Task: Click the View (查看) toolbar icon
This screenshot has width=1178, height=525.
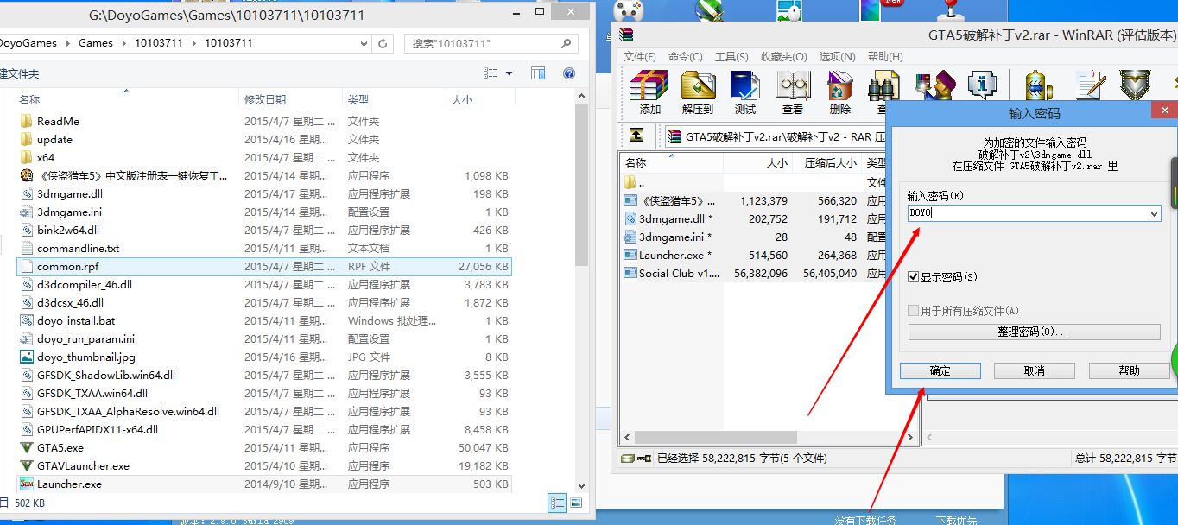Action: (x=793, y=86)
